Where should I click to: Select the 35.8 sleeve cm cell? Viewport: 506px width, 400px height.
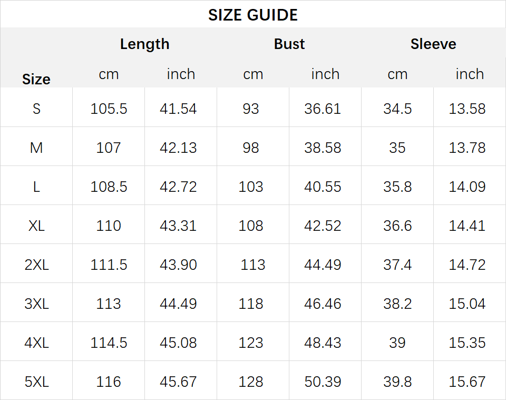(x=397, y=187)
